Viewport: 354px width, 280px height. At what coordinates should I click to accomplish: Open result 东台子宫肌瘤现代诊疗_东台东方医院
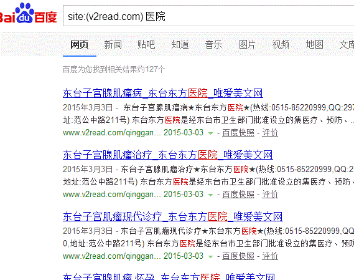(173, 216)
